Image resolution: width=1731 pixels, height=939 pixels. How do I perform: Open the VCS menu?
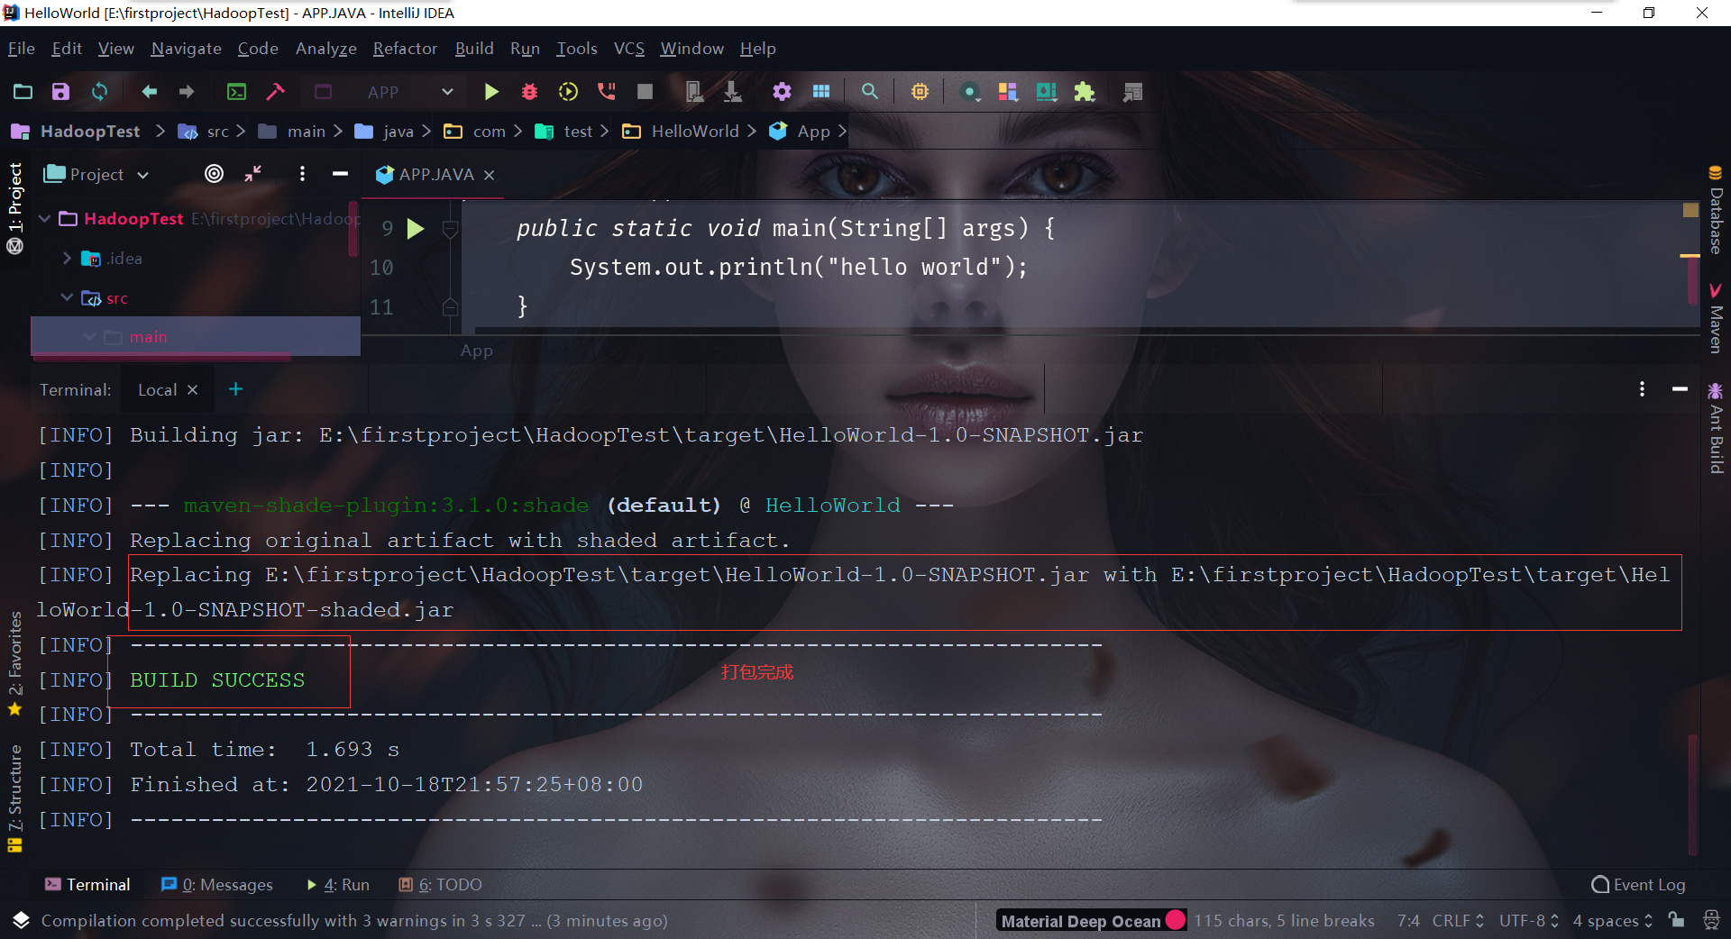(x=629, y=49)
